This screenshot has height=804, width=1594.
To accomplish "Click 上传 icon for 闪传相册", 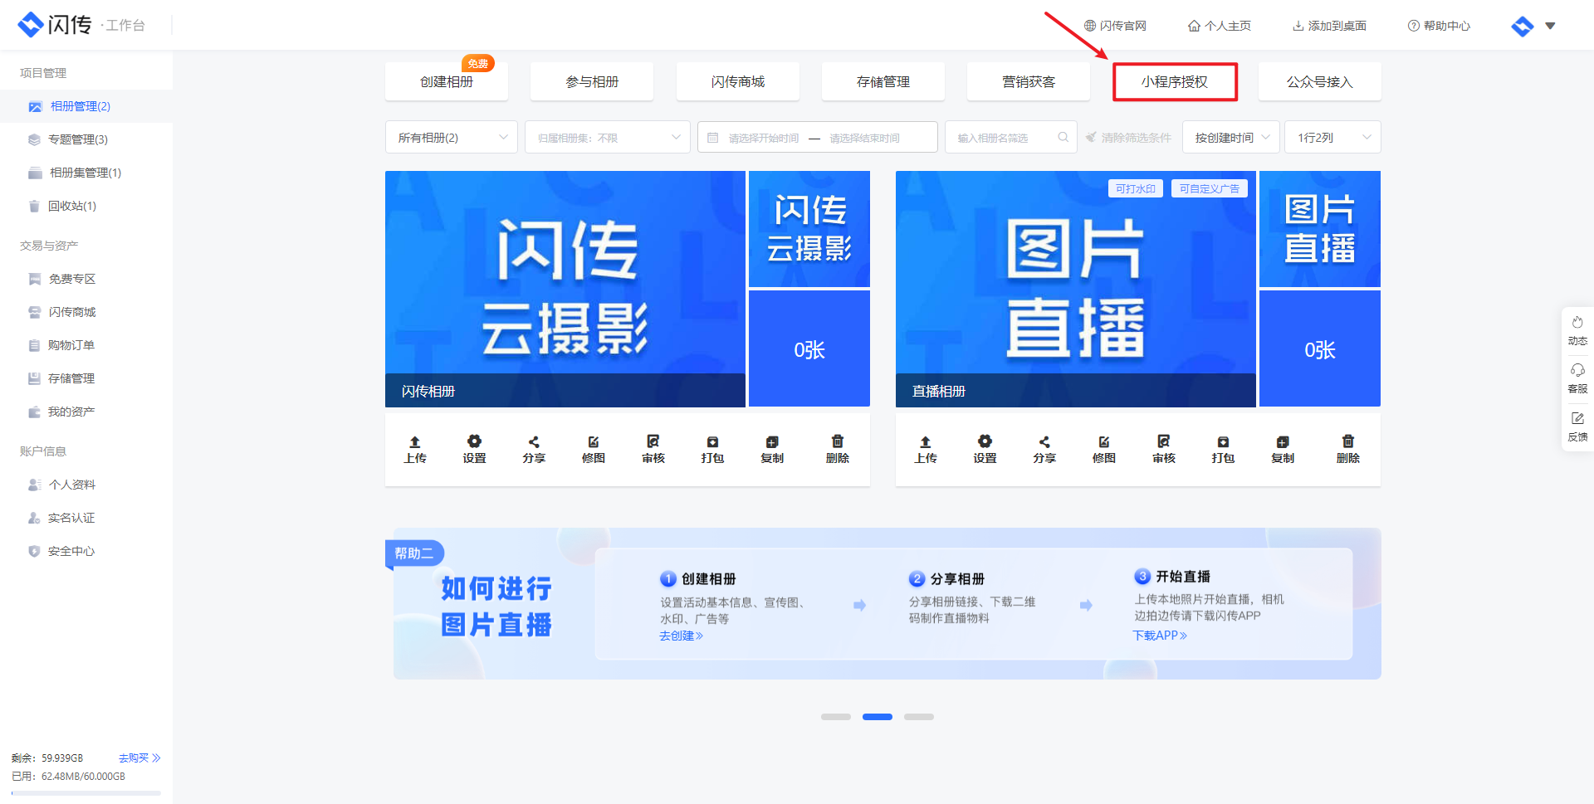I will tap(415, 449).
